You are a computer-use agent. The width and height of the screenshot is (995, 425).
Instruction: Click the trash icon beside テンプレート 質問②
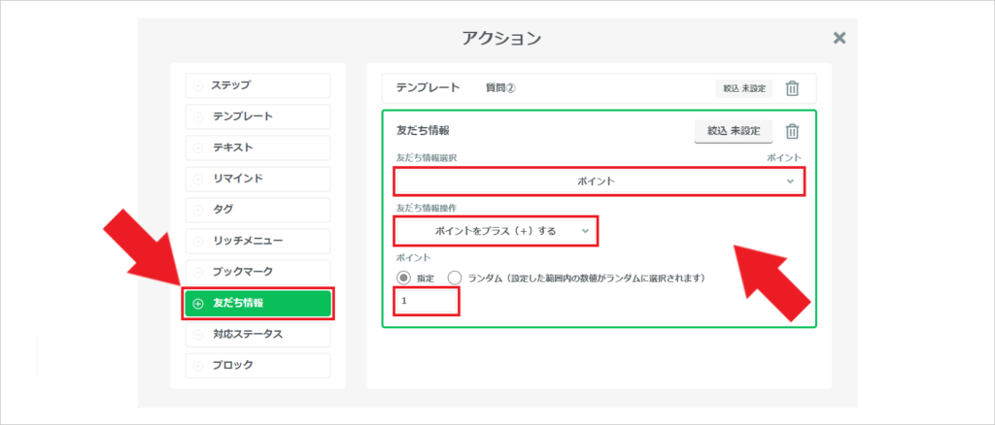coord(792,88)
